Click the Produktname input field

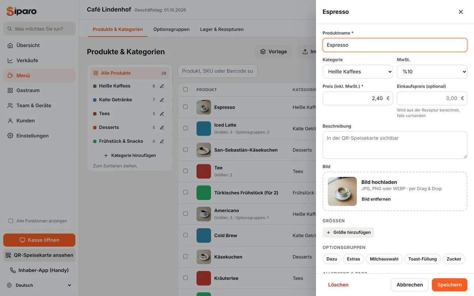point(395,45)
